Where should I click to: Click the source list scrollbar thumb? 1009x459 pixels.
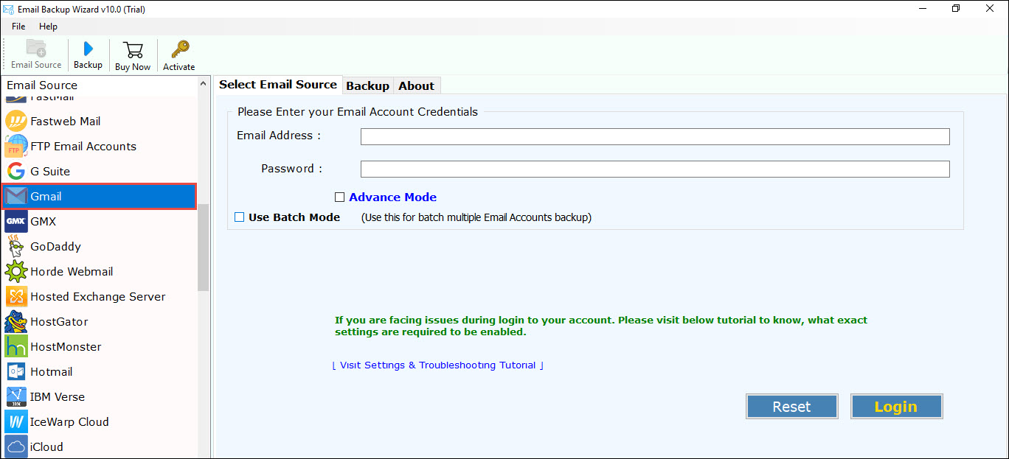click(204, 248)
